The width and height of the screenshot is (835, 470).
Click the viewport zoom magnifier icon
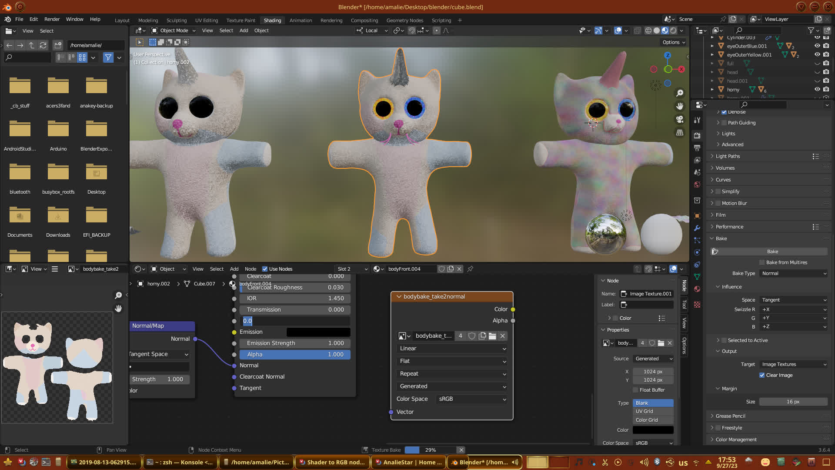coord(680,93)
